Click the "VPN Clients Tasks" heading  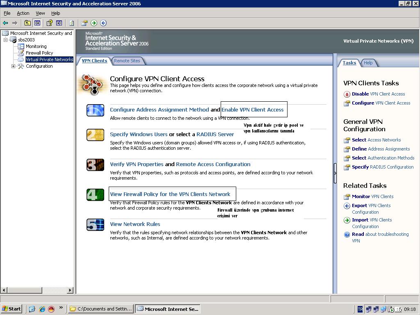tap(371, 83)
